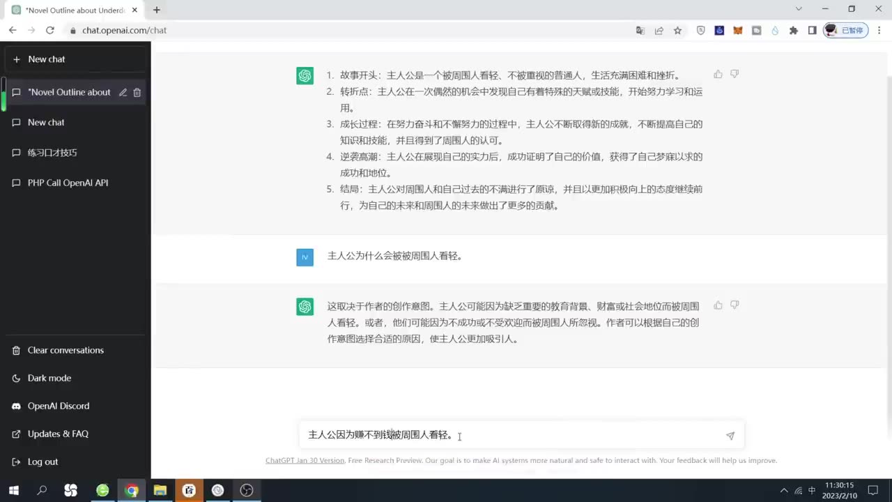This screenshot has height=502, width=892.
Task: Open Chrome three-dot menu
Action: [x=880, y=30]
